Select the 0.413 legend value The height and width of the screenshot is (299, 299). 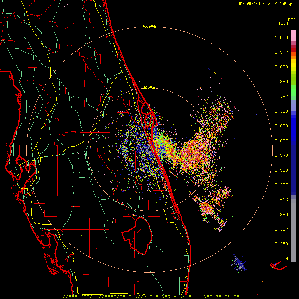click(x=281, y=200)
